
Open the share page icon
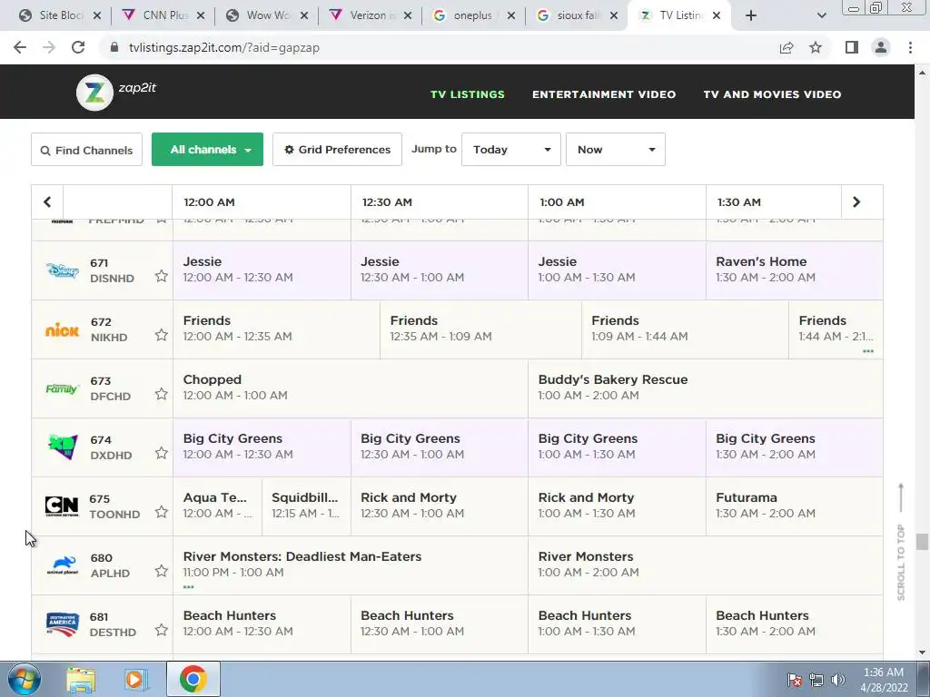click(787, 47)
